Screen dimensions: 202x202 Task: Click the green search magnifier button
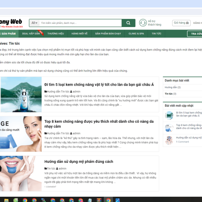point(128,23)
